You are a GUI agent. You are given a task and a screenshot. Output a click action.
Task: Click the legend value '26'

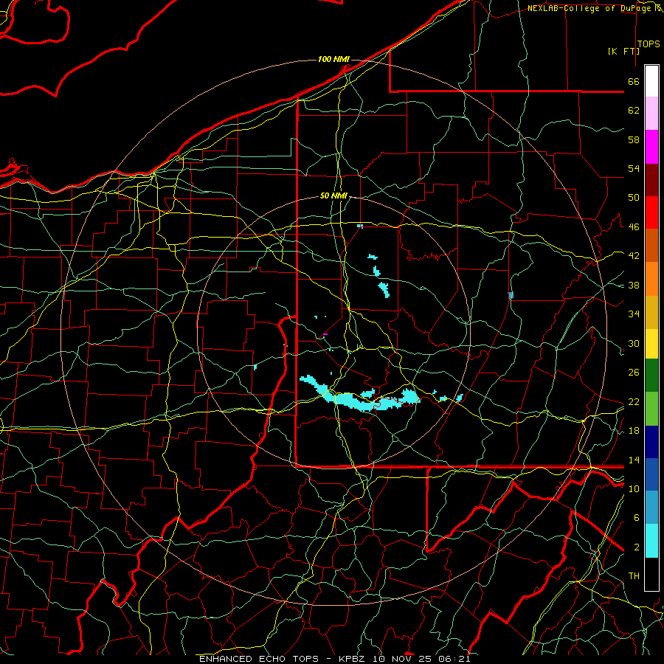[634, 373]
